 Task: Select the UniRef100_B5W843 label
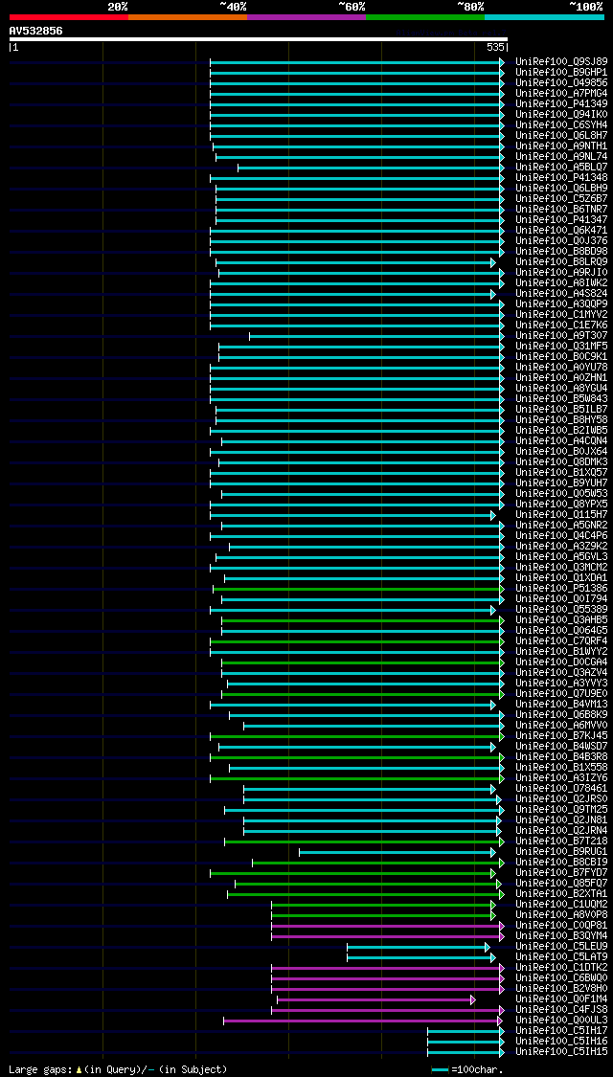(561, 399)
